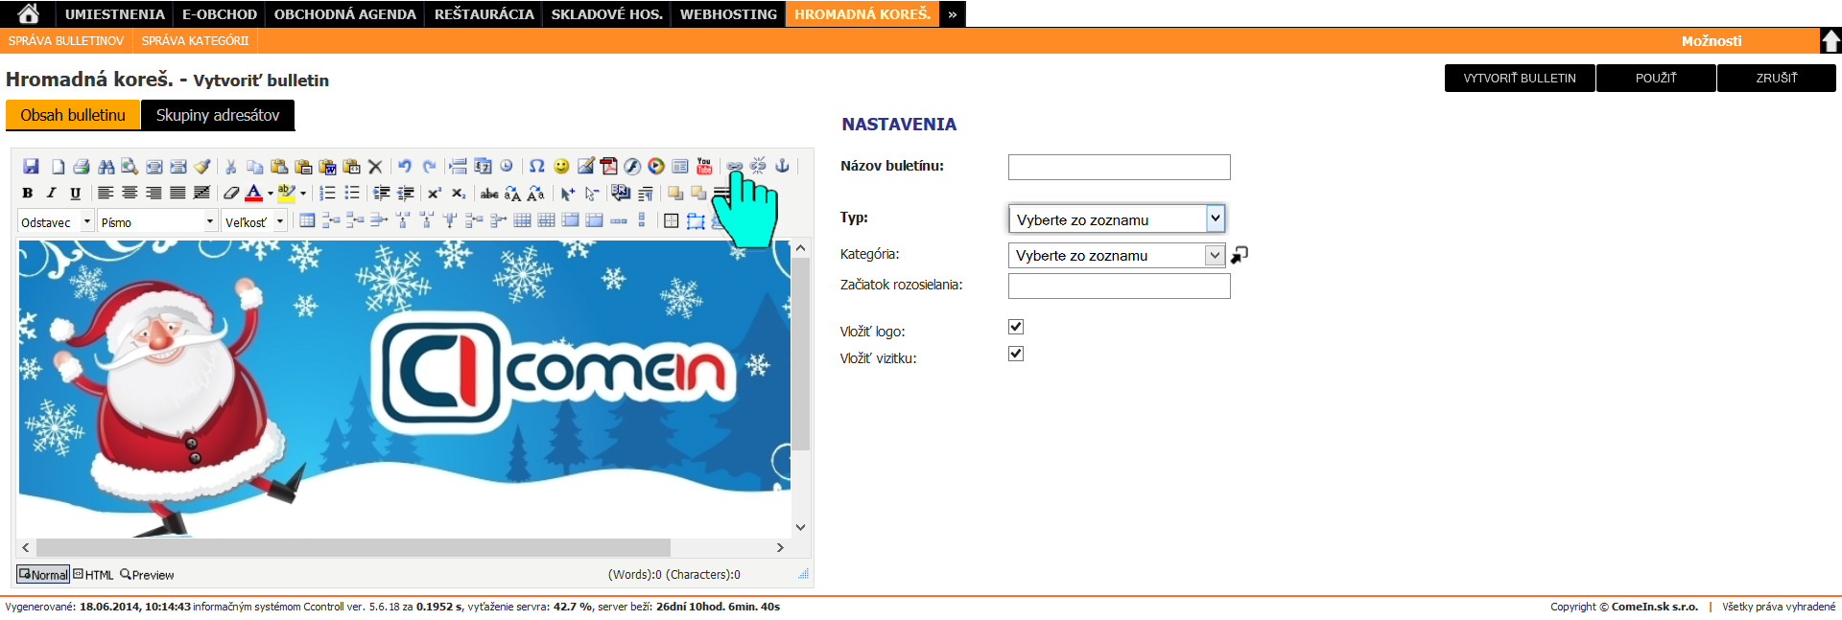1842x620 pixels.
Task: Expand the Kategória dropdown
Action: click(x=1215, y=255)
